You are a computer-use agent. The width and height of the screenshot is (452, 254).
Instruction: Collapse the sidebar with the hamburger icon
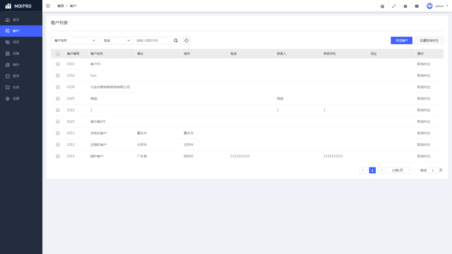coord(48,6)
